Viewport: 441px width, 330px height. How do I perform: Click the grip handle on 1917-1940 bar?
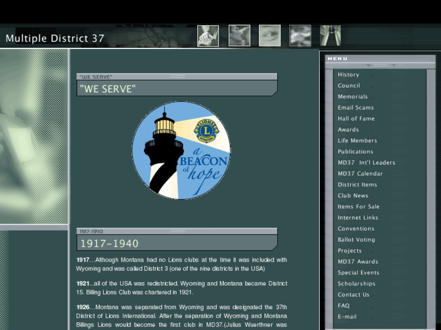coord(178,231)
